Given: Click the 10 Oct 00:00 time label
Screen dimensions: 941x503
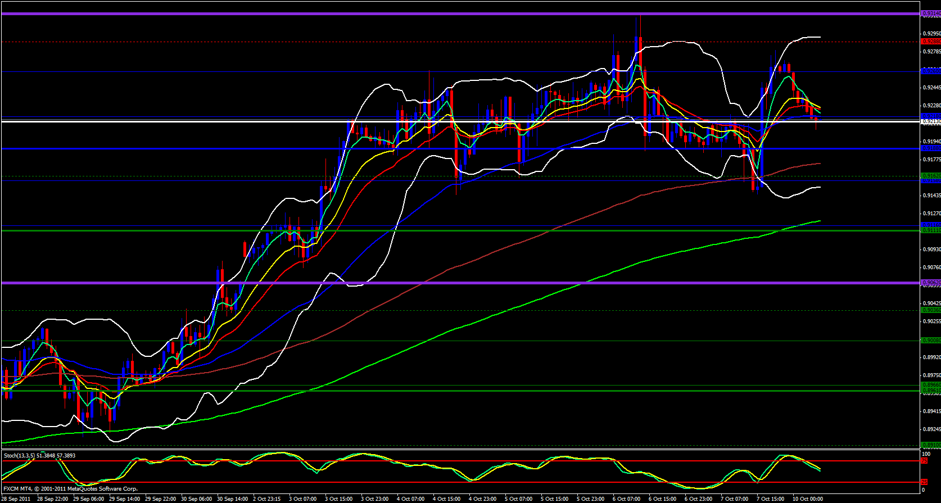Looking at the screenshot, I should pyautogui.click(x=808, y=499).
